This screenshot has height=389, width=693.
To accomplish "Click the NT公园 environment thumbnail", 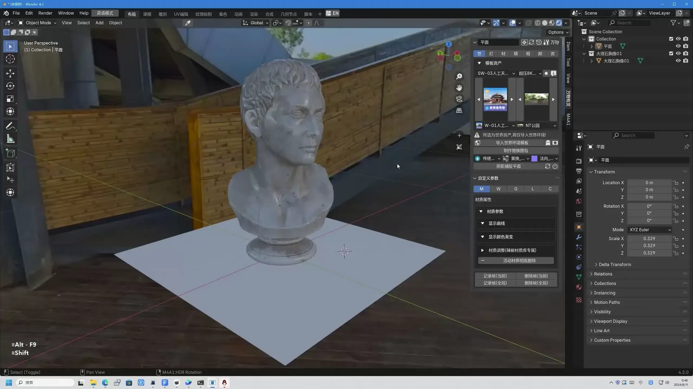I will tap(536, 99).
